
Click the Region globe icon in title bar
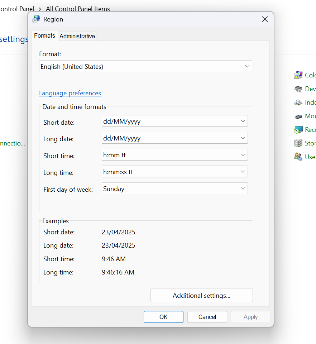point(36,19)
